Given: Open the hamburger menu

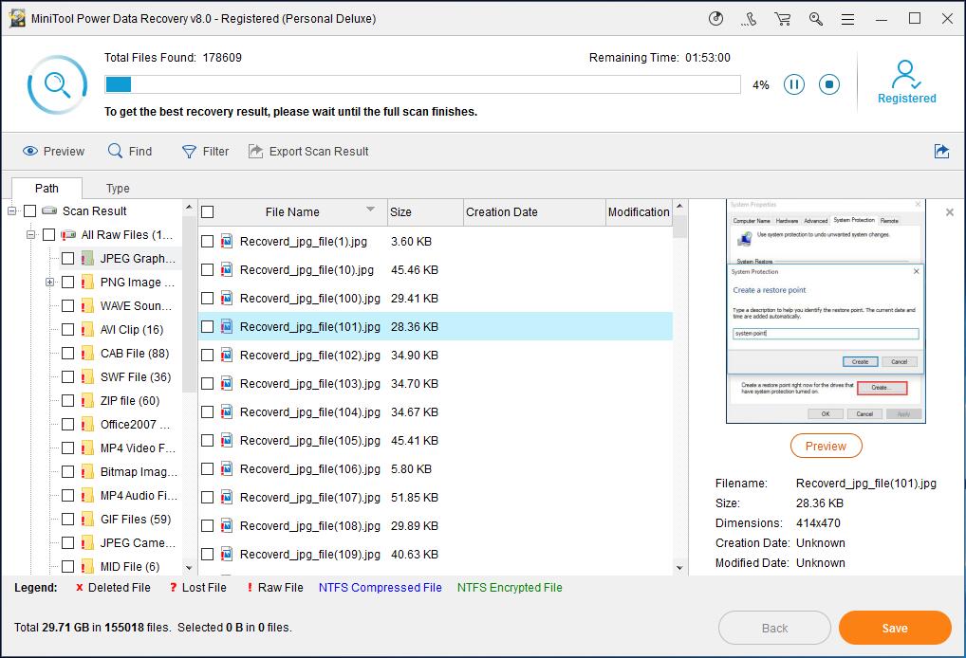Looking at the screenshot, I should pyautogui.click(x=847, y=19).
